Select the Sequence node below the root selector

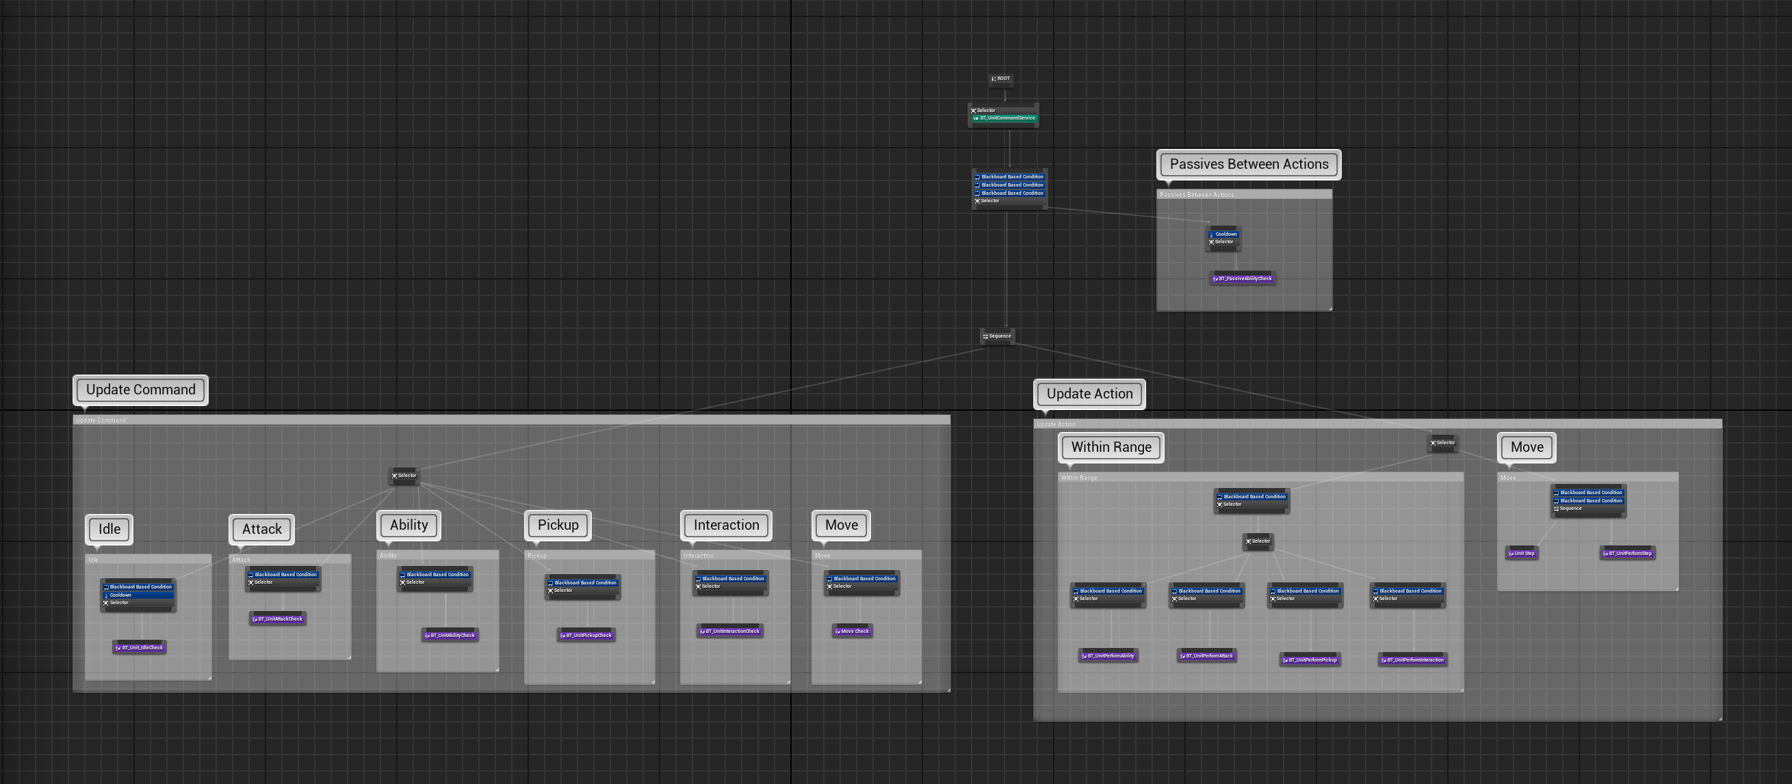(998, 336)
